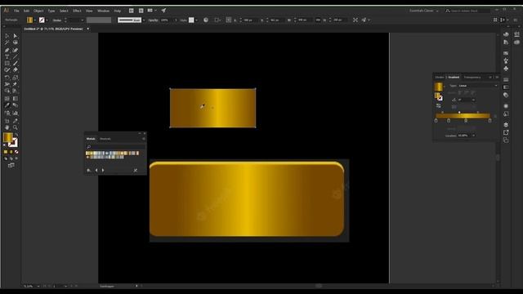Switch to the Stroke panel tab
523x294 pixels.
pos(440,77)
